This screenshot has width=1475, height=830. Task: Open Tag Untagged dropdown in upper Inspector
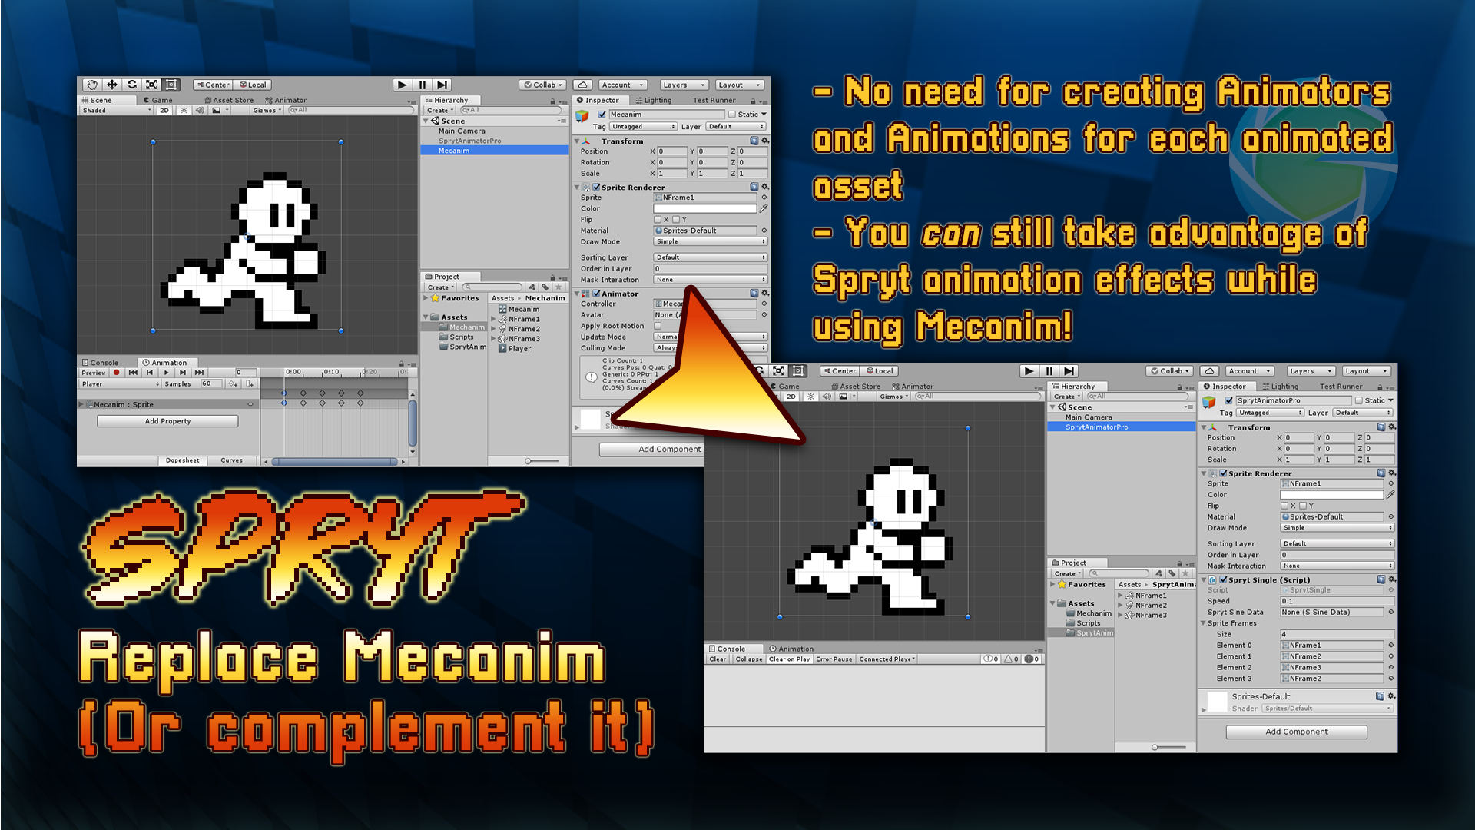tap(643, 127)
